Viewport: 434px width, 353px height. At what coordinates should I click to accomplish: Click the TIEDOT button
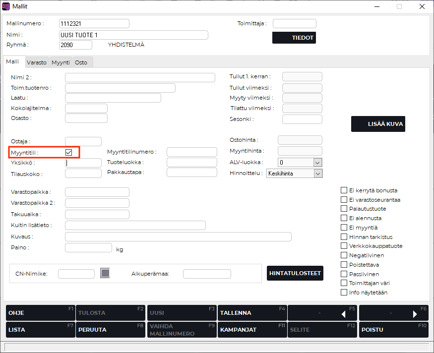point(294,38)
